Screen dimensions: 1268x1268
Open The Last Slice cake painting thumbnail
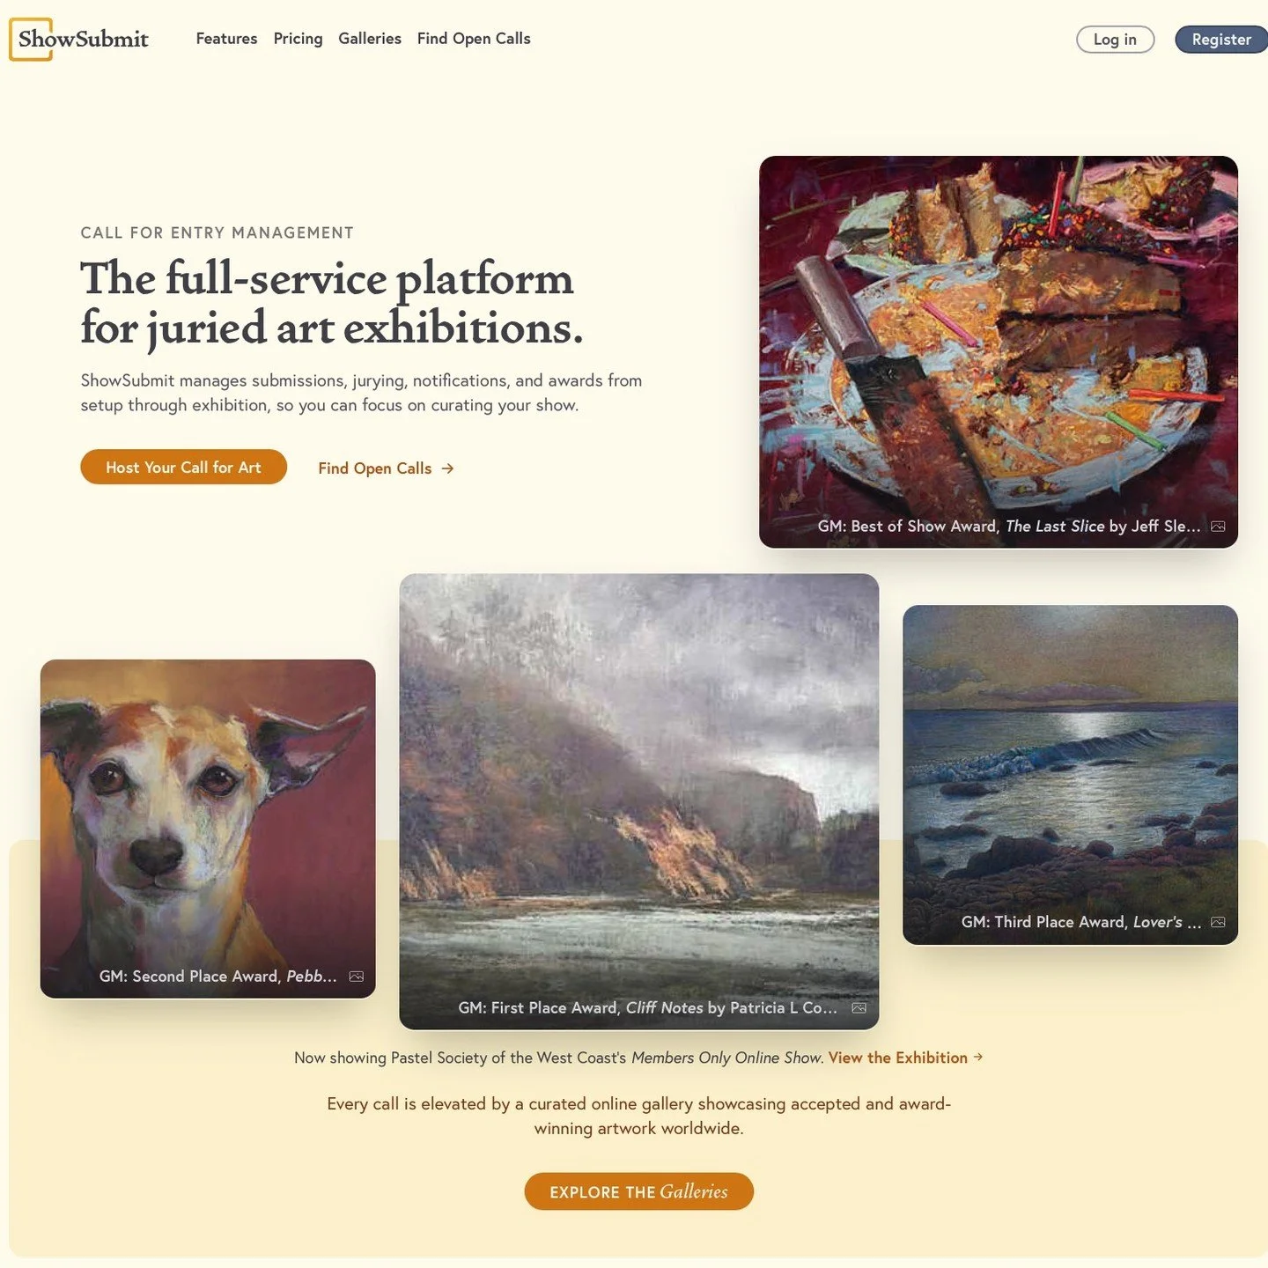click(x=999, y=351)
